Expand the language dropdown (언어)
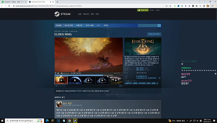Viewport: 217px width, 123px height. click(158, 10)
